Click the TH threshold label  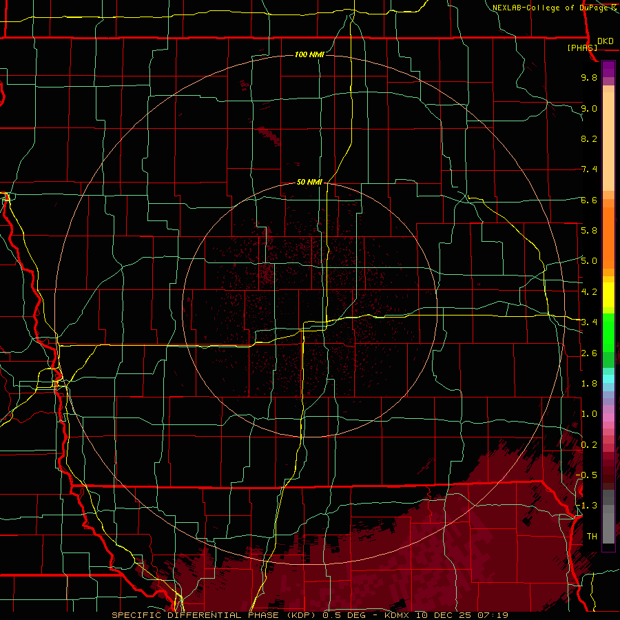pos(592,537)
